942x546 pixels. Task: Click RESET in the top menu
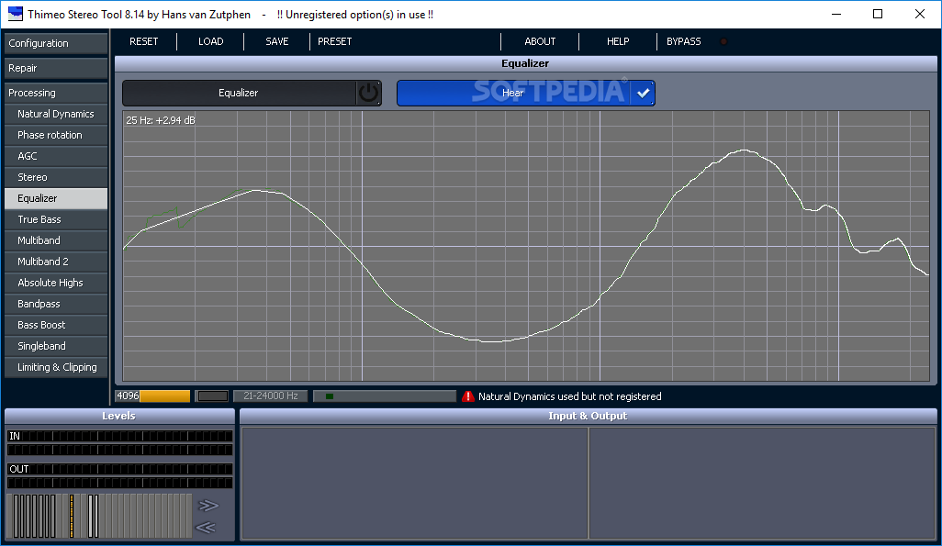pos(143,41)
